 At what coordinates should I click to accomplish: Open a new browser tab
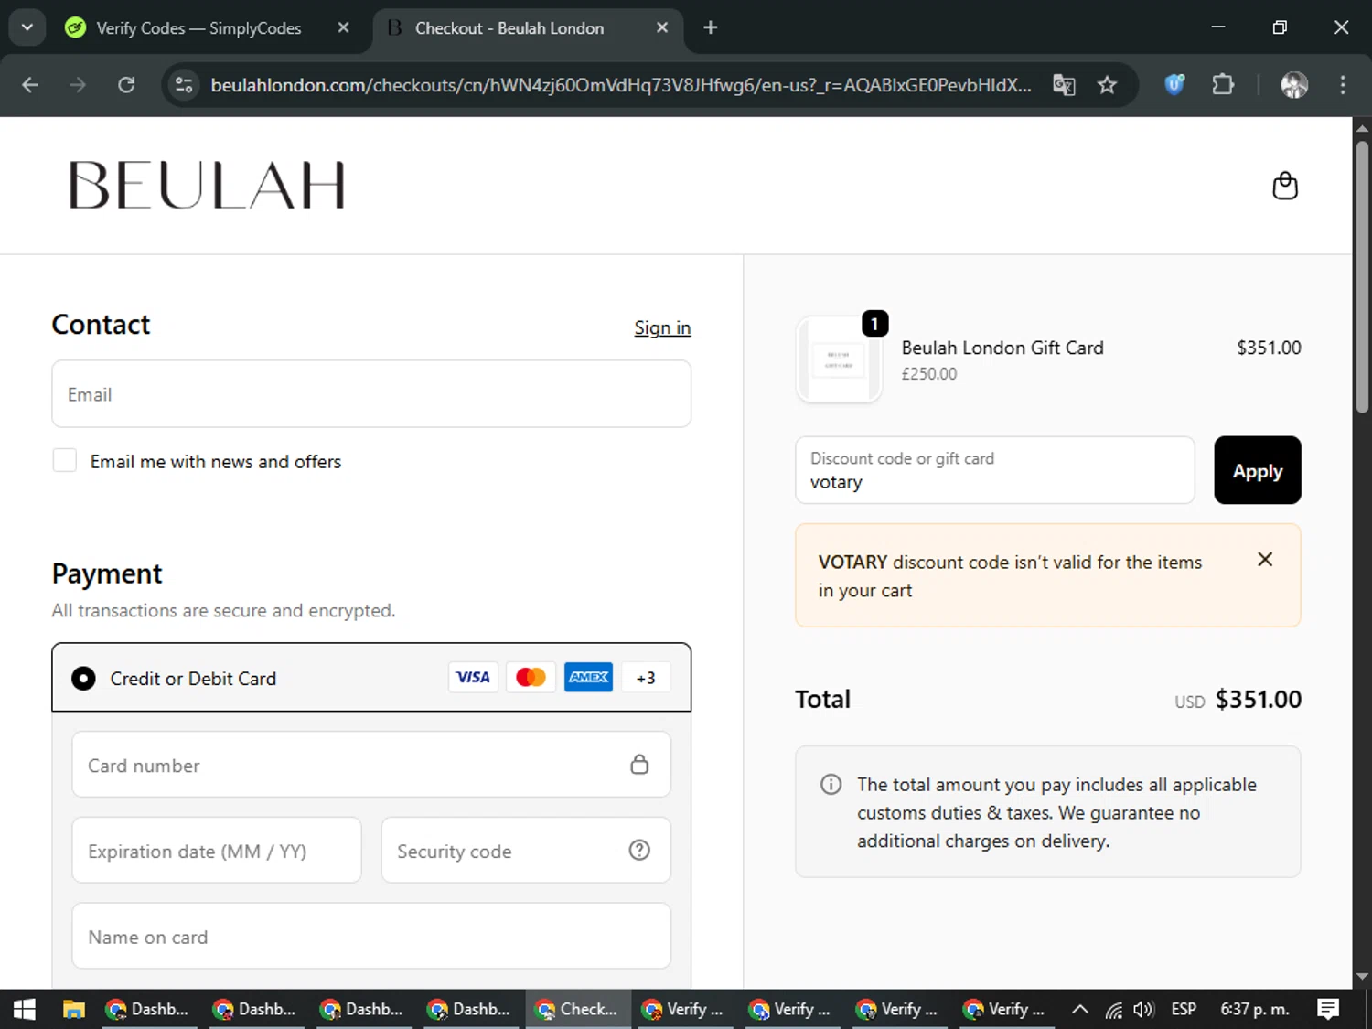711,27
